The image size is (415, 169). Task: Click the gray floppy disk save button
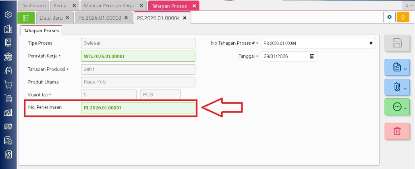(x=397, y=43)
